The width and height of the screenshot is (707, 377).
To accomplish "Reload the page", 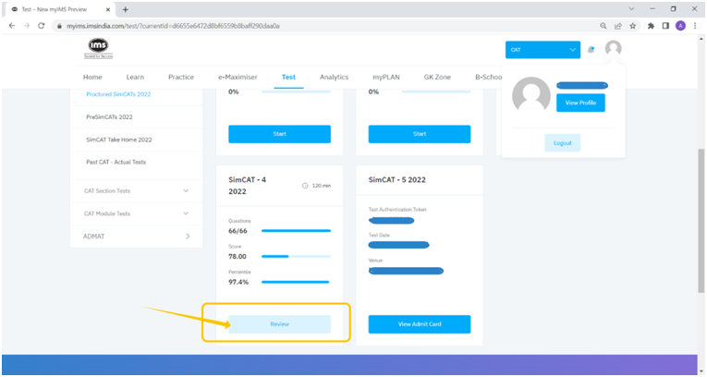I will click(x=41, y=26).
